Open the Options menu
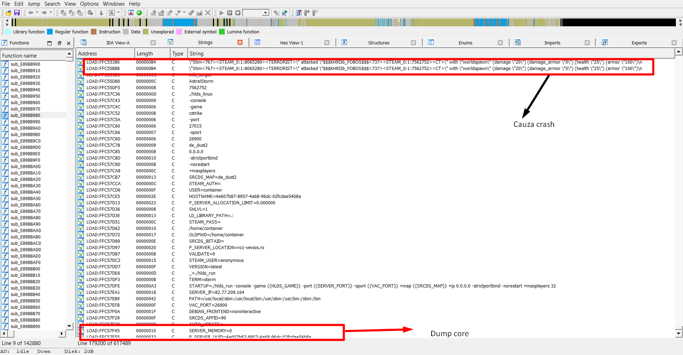The width and height of the screenshot is (683, 355). click(89, 4)
